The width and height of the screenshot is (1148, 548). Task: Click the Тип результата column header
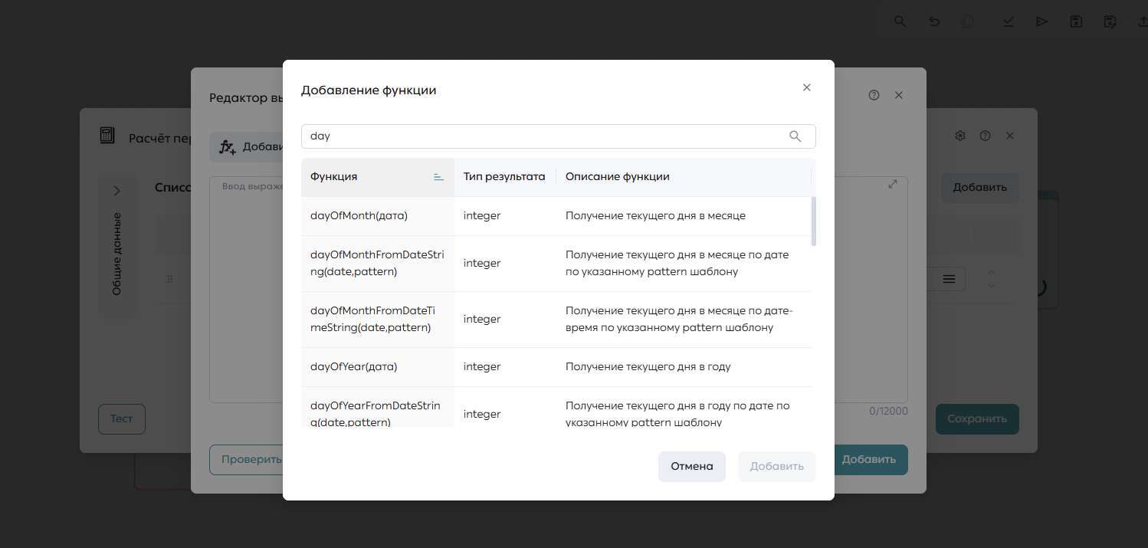[504, 177]
